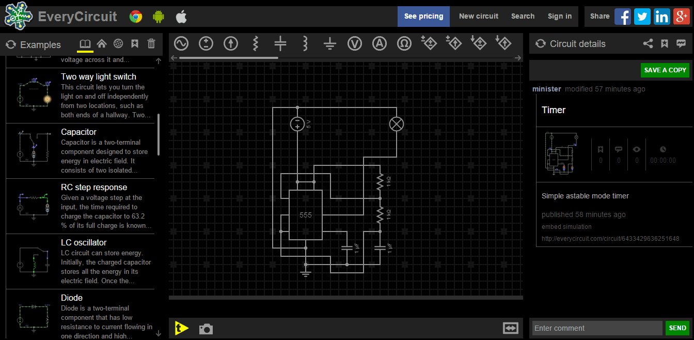Open the Search menu
694x340 pixels.
pyautogui.click(x=523, y=16)
